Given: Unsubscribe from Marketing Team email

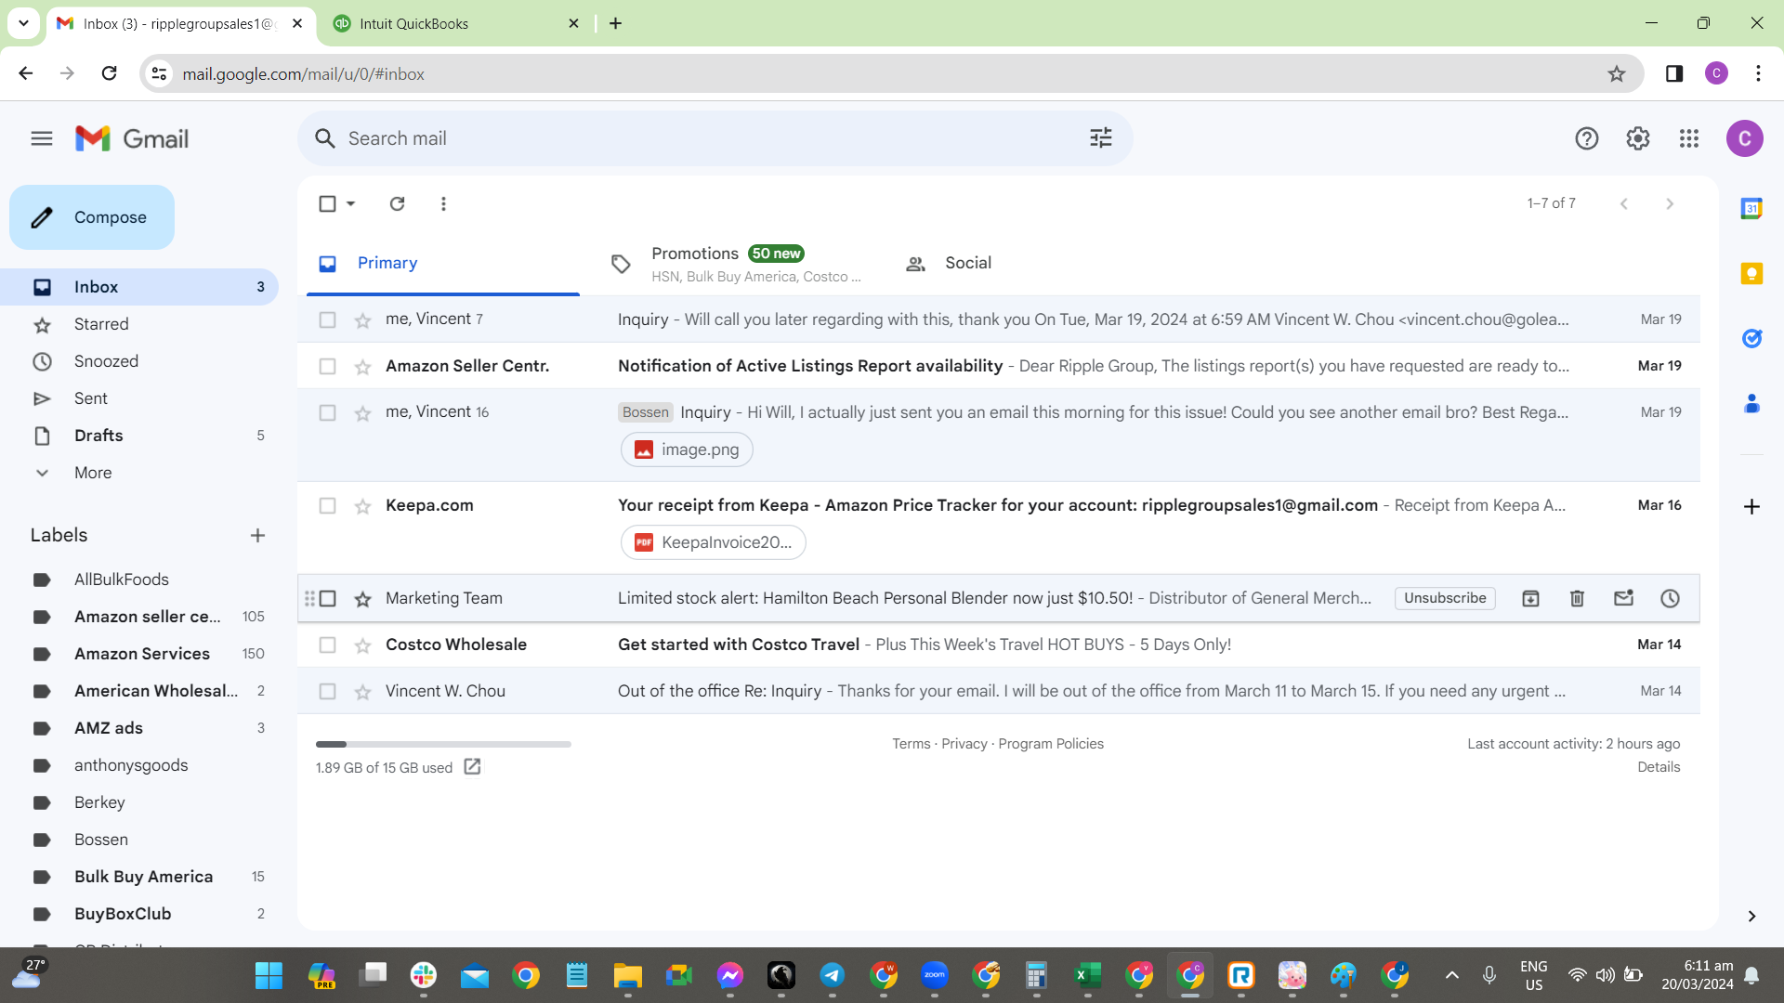Looking at the screenshot, I should 1445,599.
